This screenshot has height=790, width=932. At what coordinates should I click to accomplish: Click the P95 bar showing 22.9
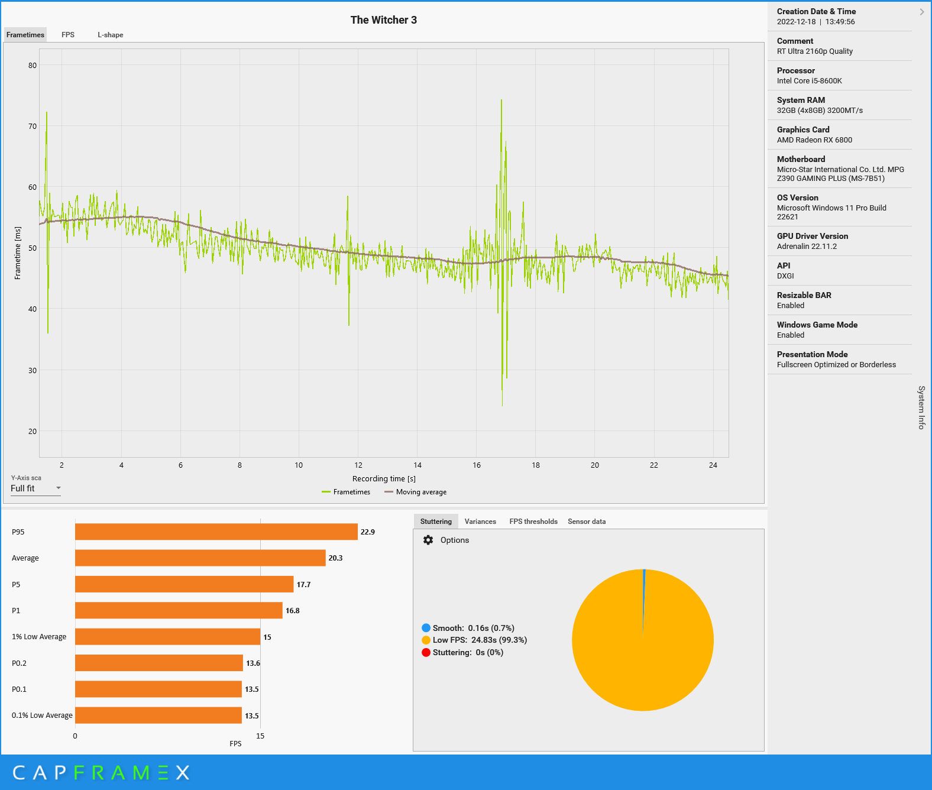pos(216,532)
